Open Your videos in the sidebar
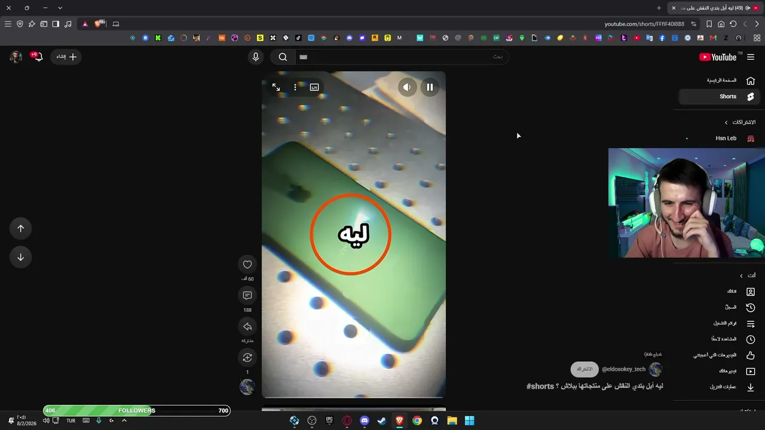The height and width of the screenshot is (430, 765). click(720, 371)
